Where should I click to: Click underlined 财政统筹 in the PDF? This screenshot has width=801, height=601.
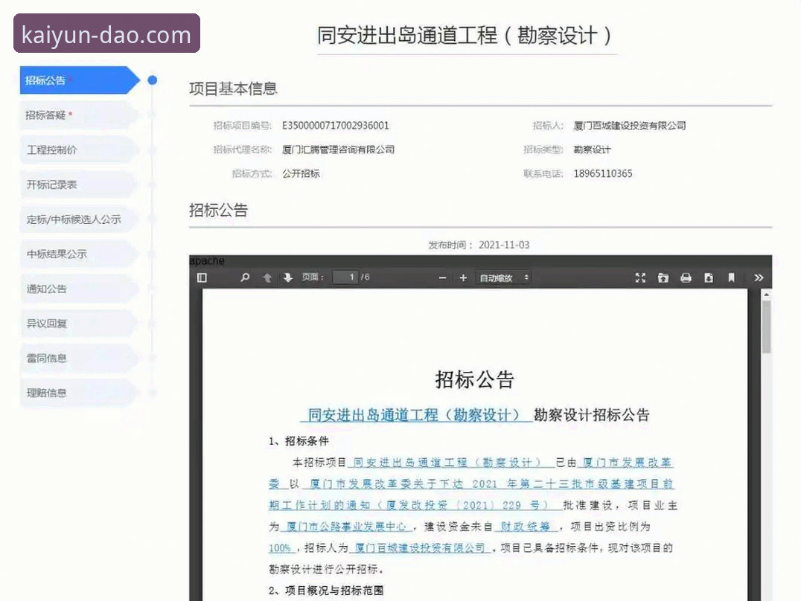[525, 527]
